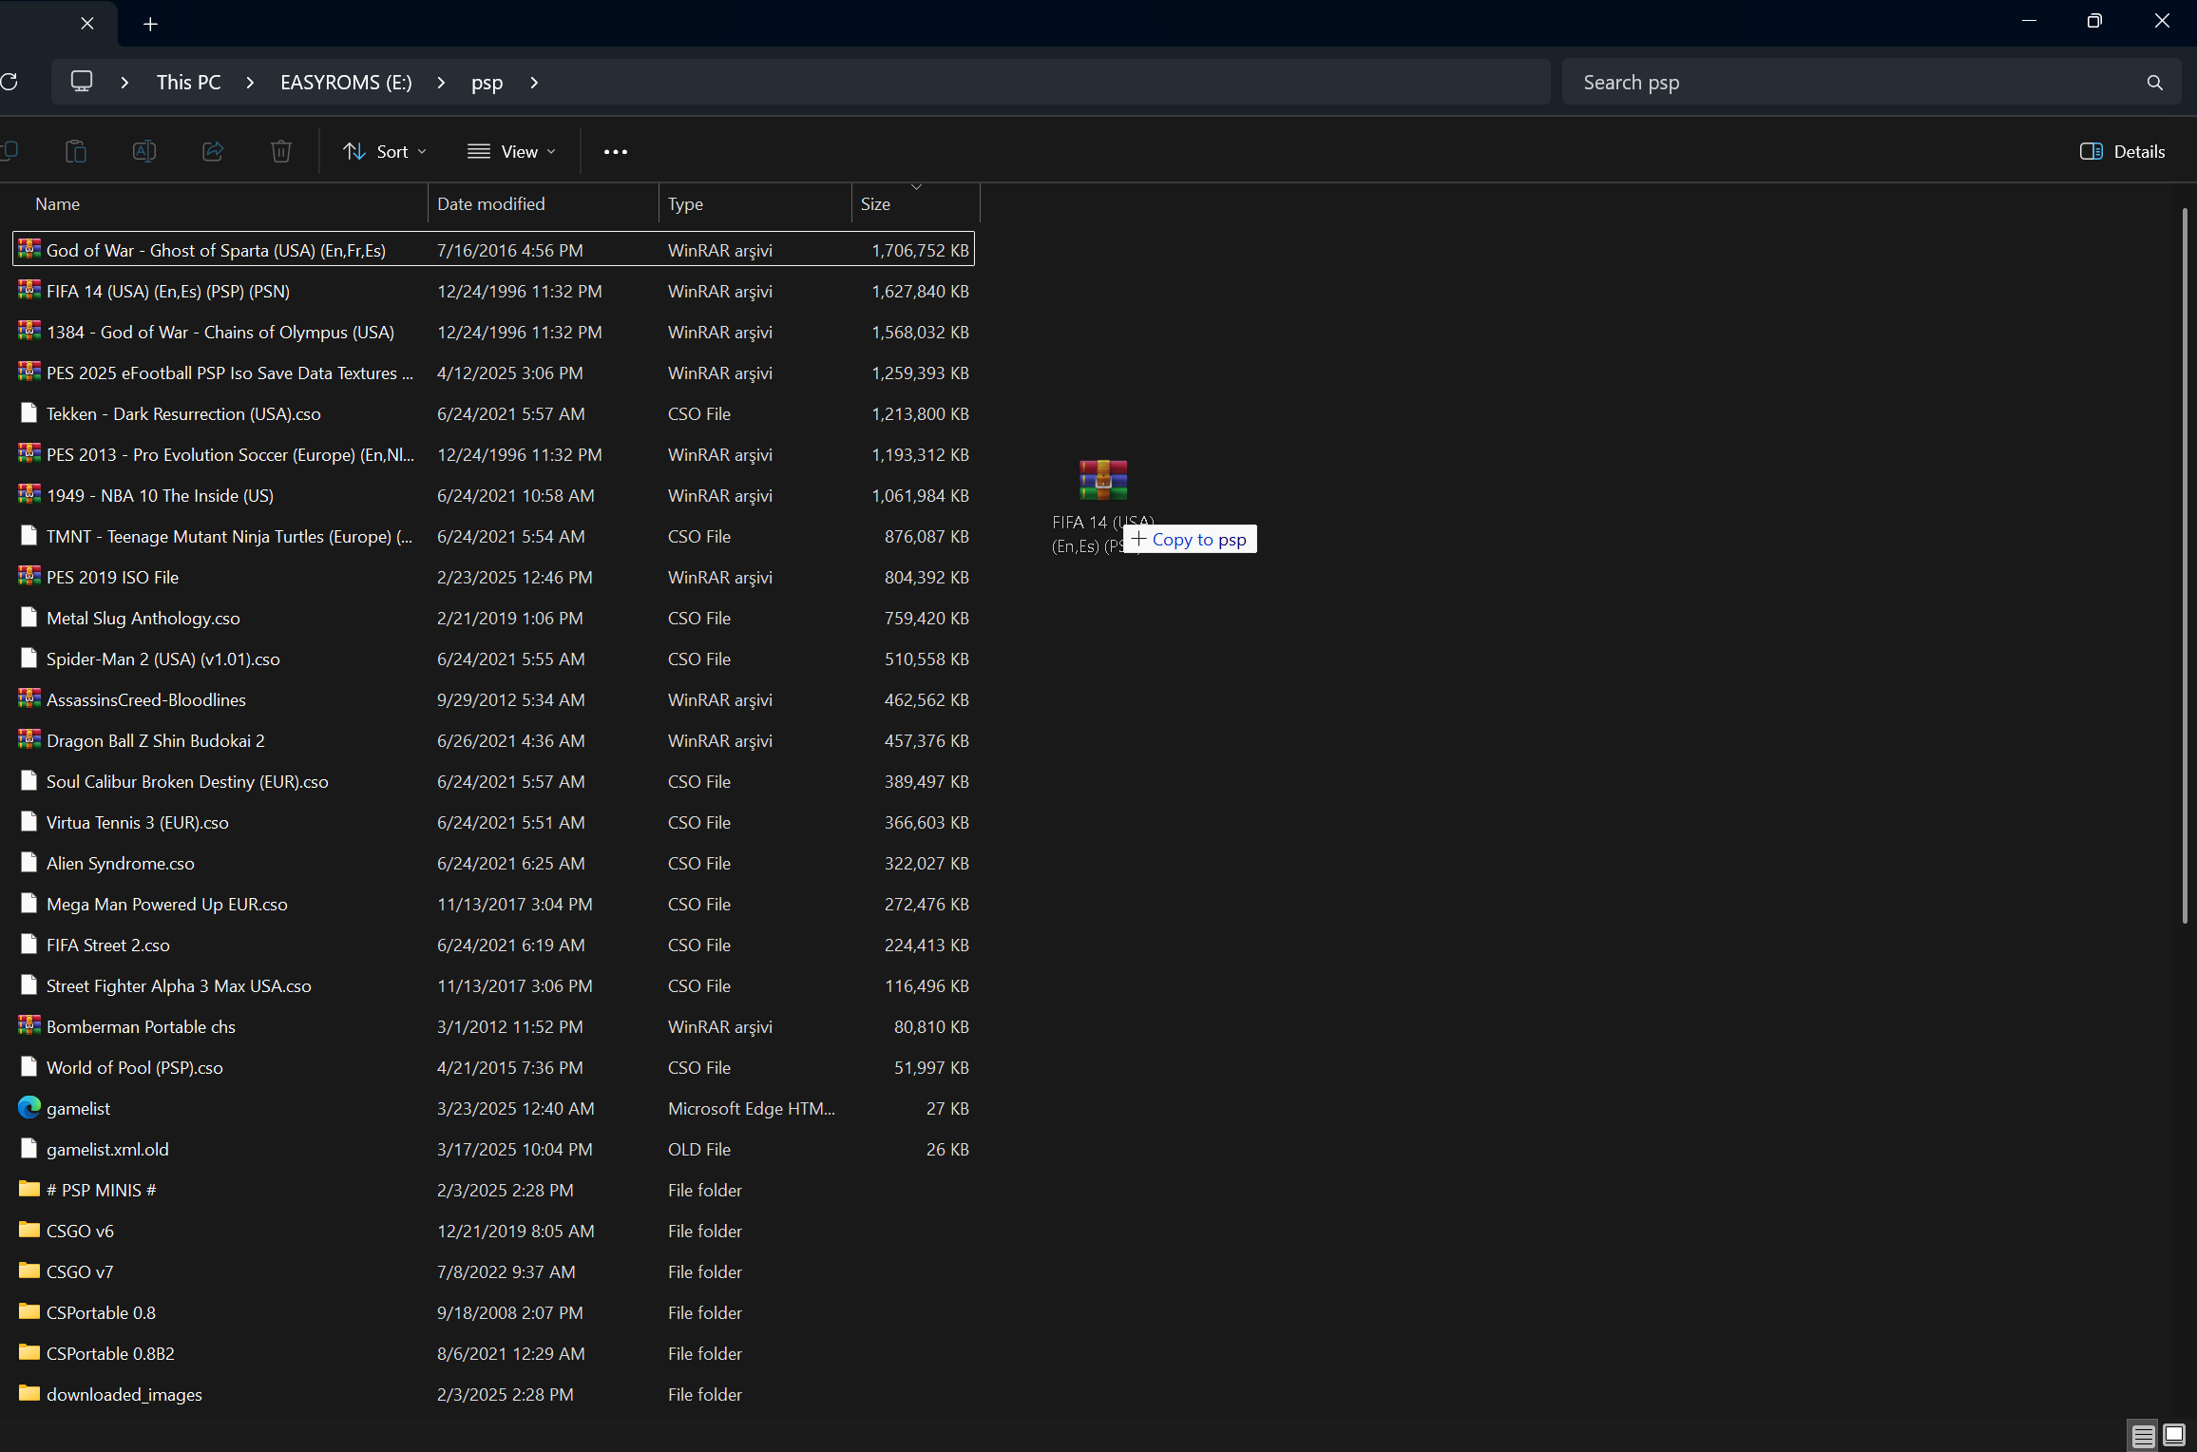The width and height of the screenshot is (2197, 1452).
Task: Select PES 2013 - Pro Evolution Soccer archive
Action: tap(493, 454)
